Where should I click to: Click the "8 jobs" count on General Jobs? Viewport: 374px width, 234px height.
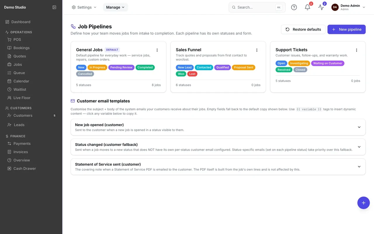click(x=156, y=85)
